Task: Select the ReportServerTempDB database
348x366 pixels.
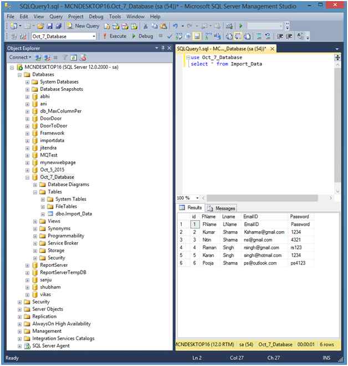Action: (x=63, y=272)
